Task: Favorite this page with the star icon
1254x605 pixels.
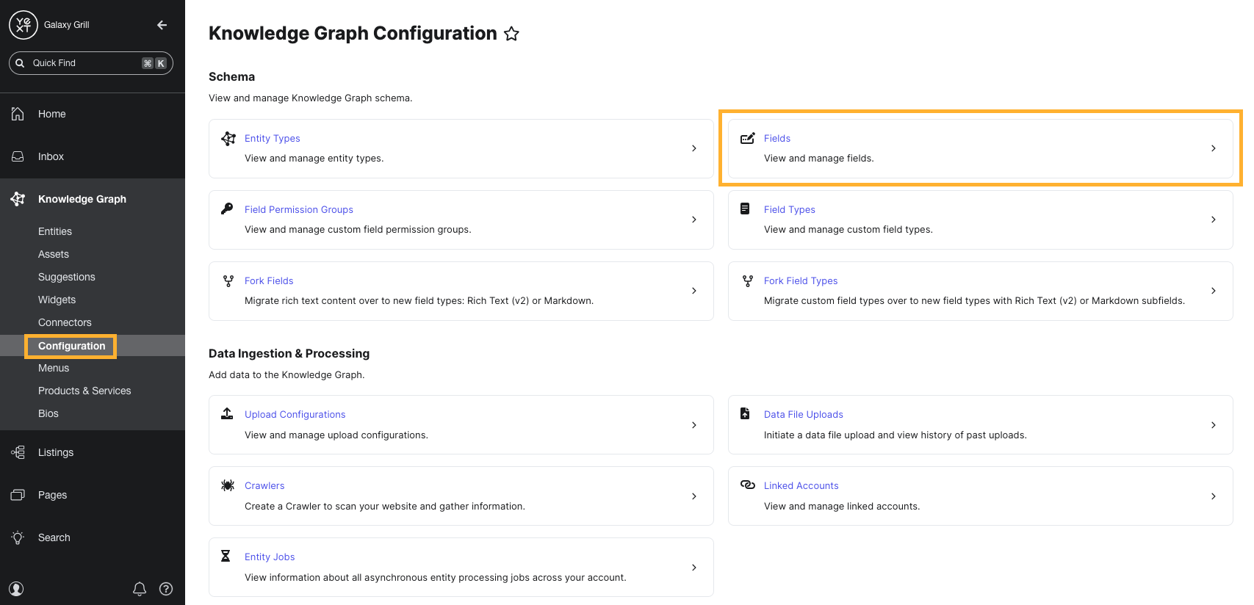Action: pos(512,34)
